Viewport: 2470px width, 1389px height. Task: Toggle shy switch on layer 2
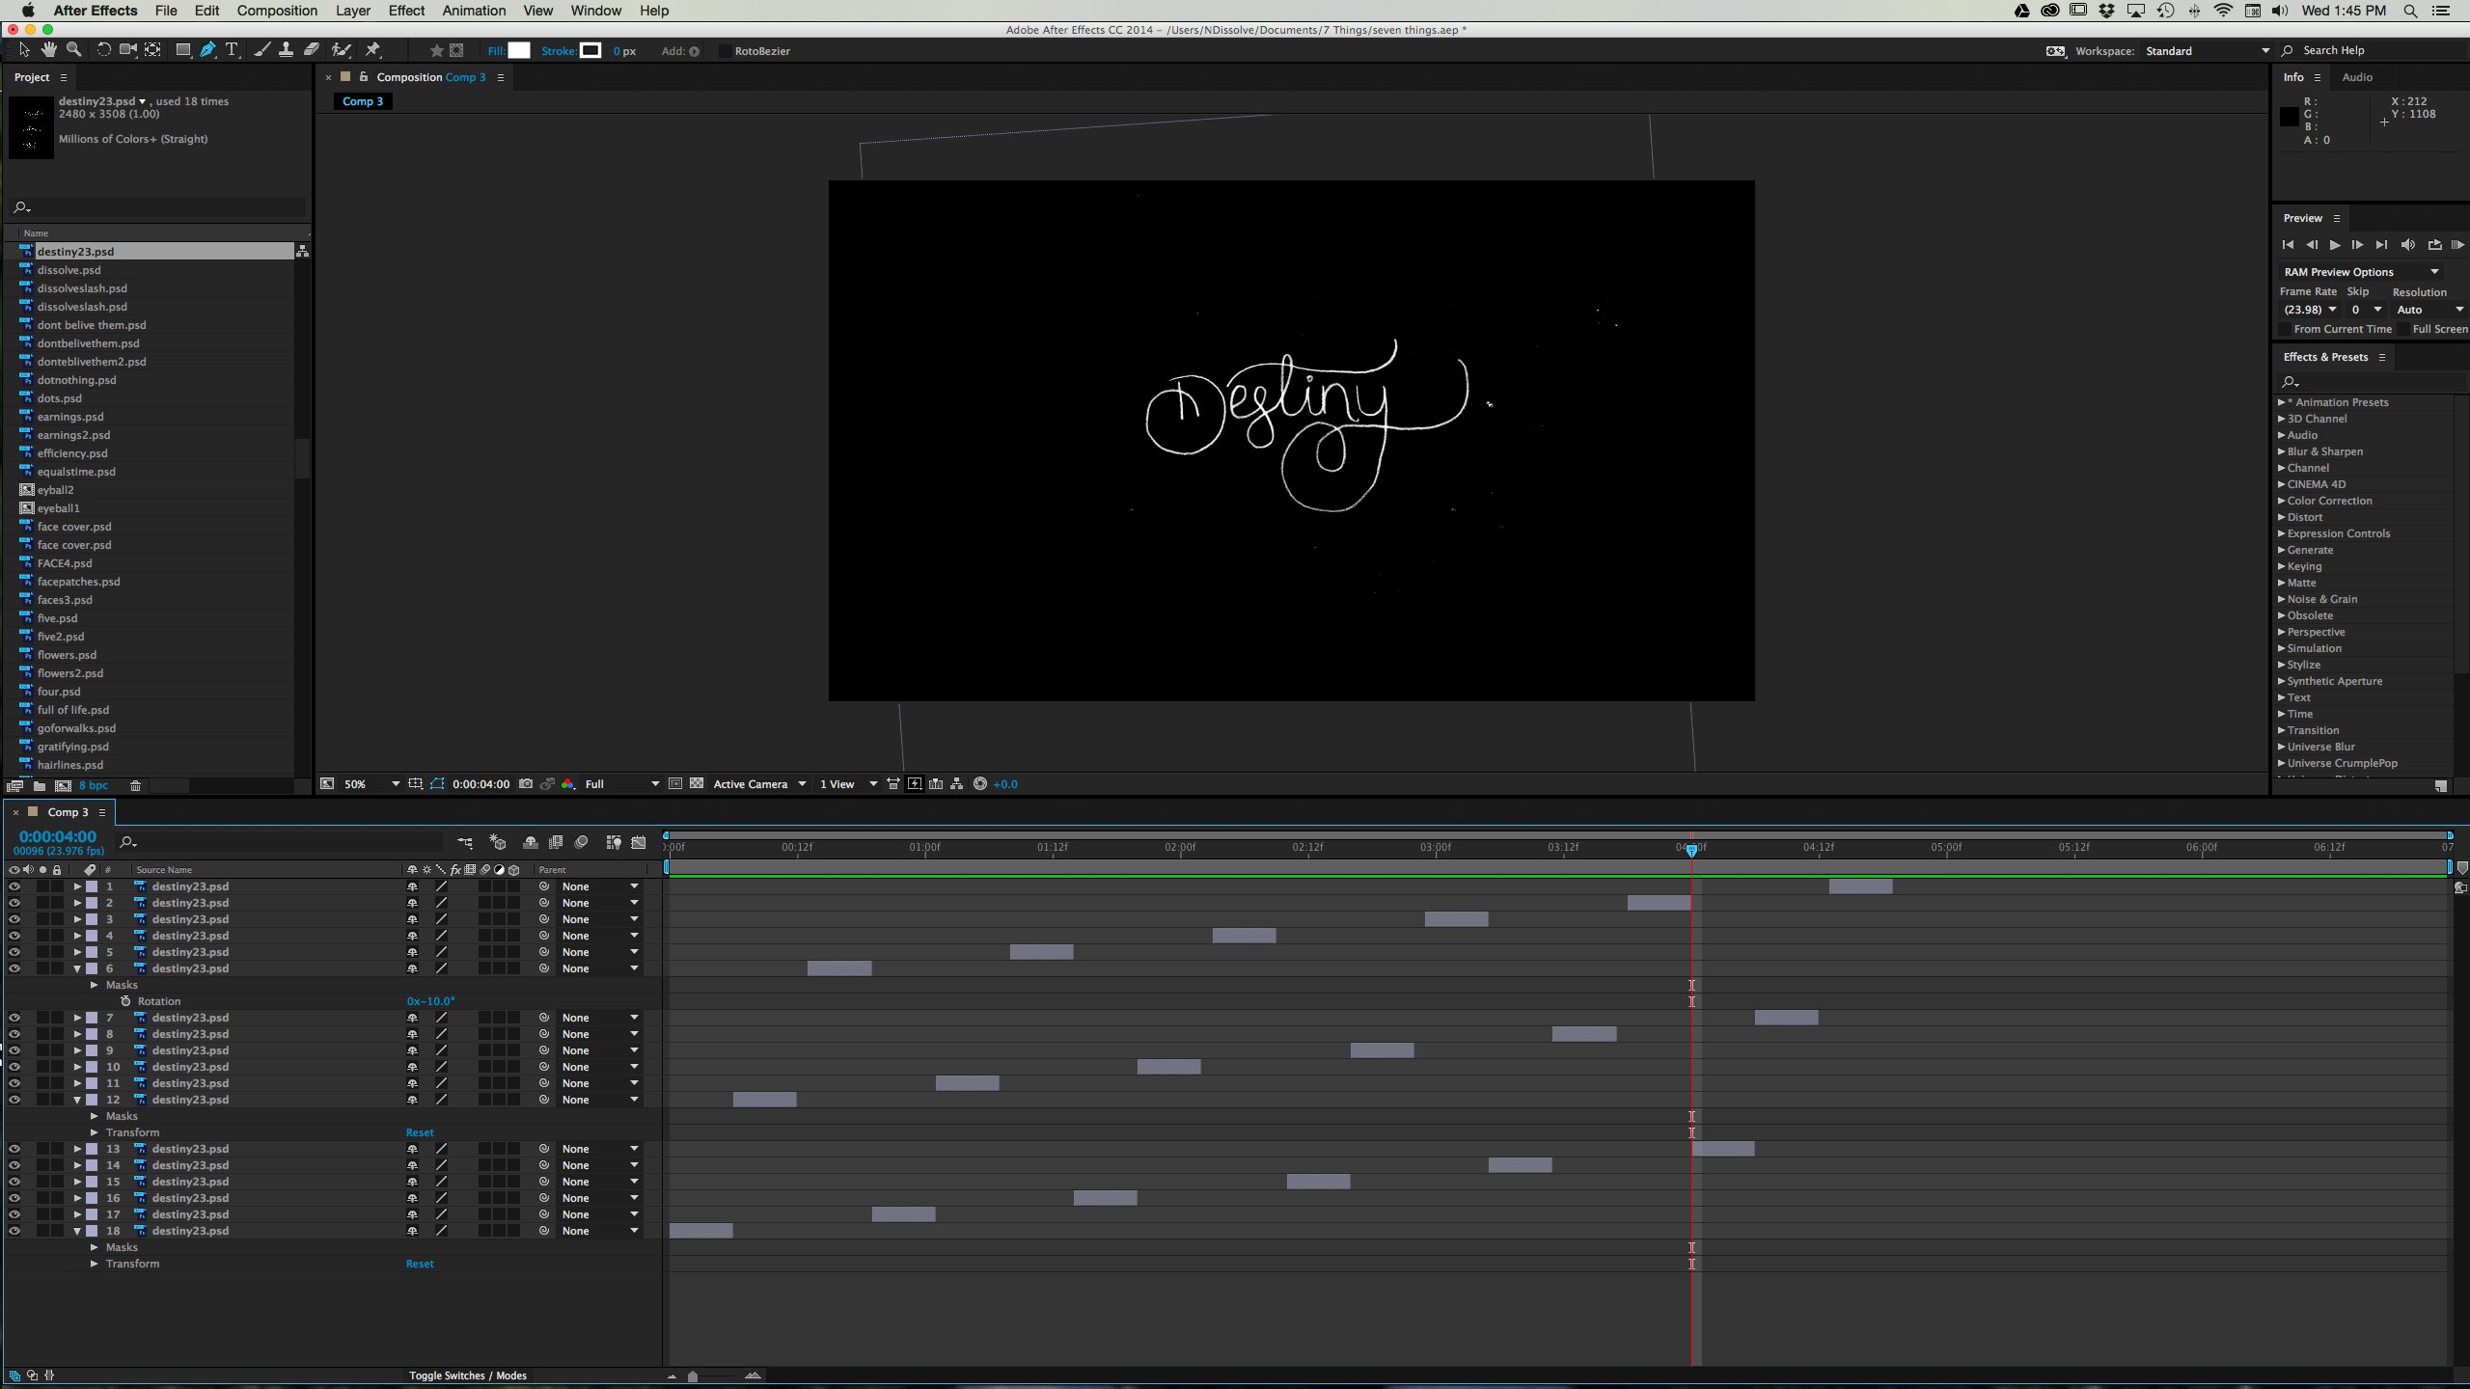tap(412, 903)
